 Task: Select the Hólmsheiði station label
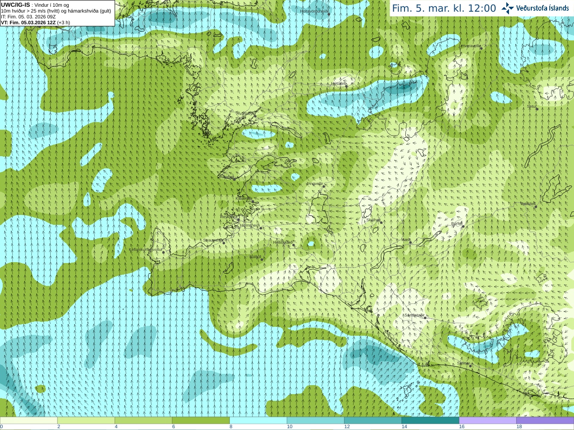(x=250, y=225)
